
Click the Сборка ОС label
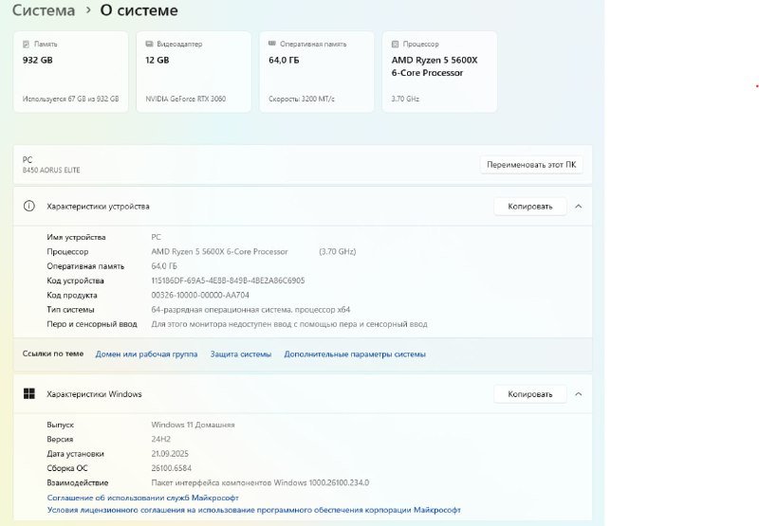coord(67,468)
